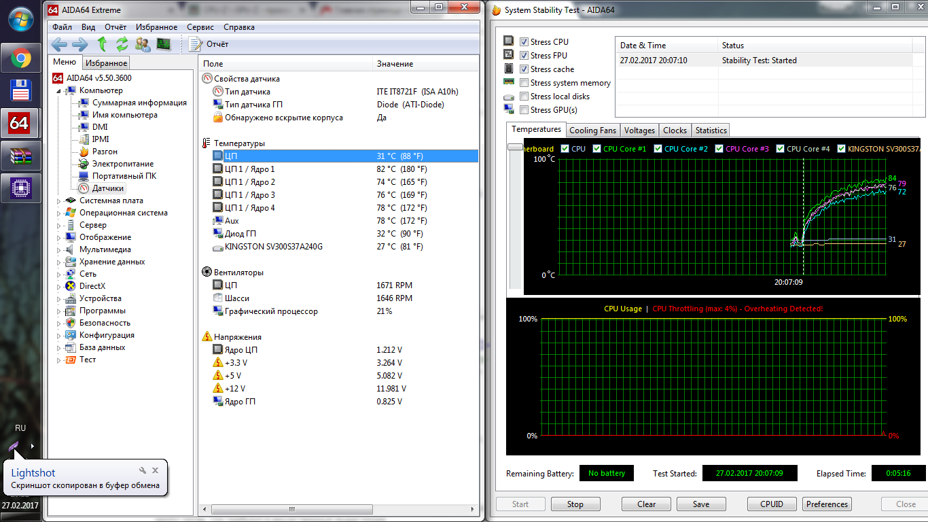The width and height of the screenshot is (928, 522).
Task: Toggle the Stress FPU checkbox
Action: [524, 56]
